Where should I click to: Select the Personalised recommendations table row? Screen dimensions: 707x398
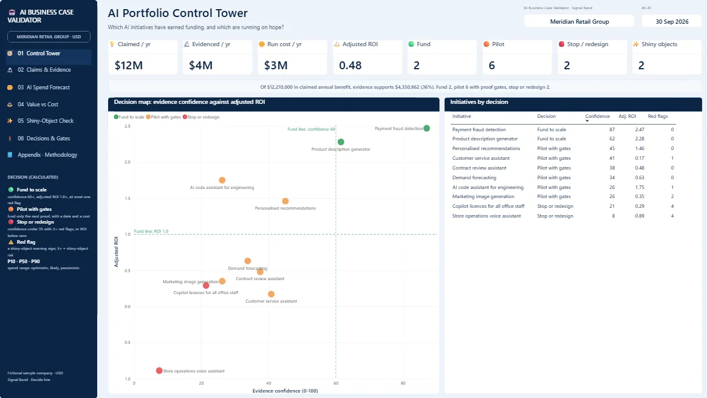coord(564,148)
